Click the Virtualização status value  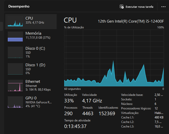[x=159, y=113]
